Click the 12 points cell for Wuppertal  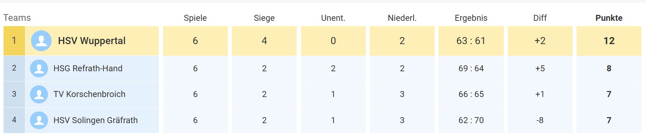(609, 41)
